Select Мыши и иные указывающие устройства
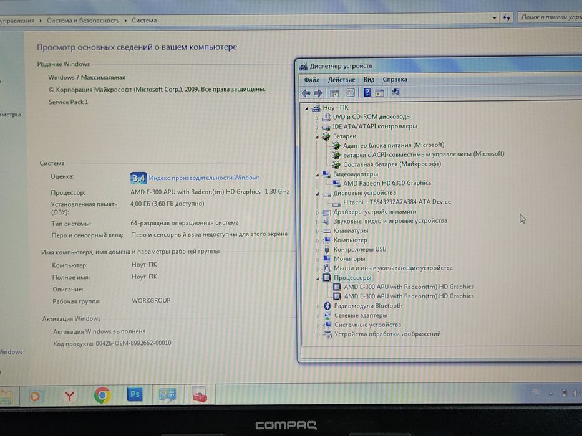The width and height of the screenshot is (582, 436). (393, 268)
